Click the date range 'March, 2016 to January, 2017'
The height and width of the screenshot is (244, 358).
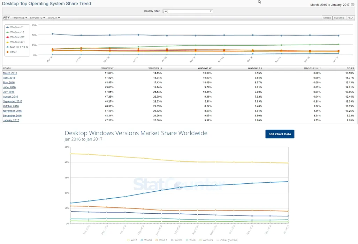point(330,5)
